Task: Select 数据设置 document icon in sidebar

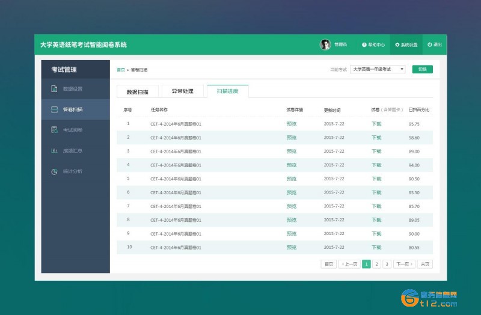Action: [x=54, y=88]
